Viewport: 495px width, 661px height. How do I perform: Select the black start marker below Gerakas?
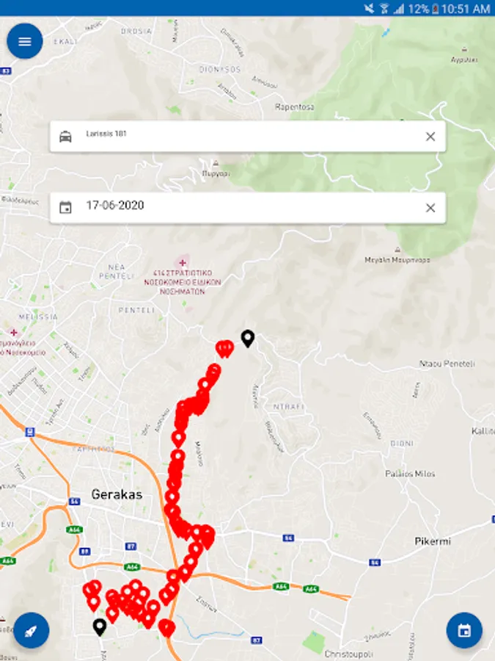tap(99, 628)
